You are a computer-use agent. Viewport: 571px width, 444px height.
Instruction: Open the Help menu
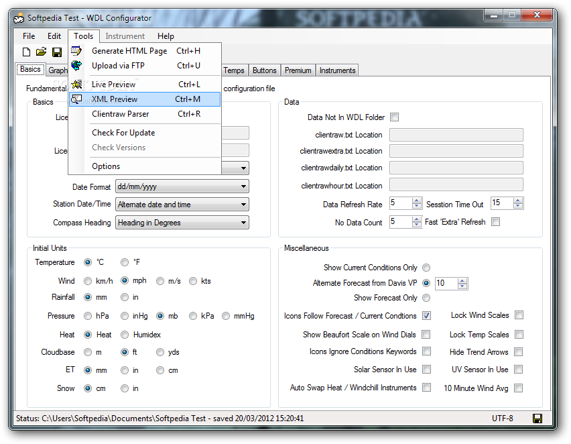pos(166,36)
